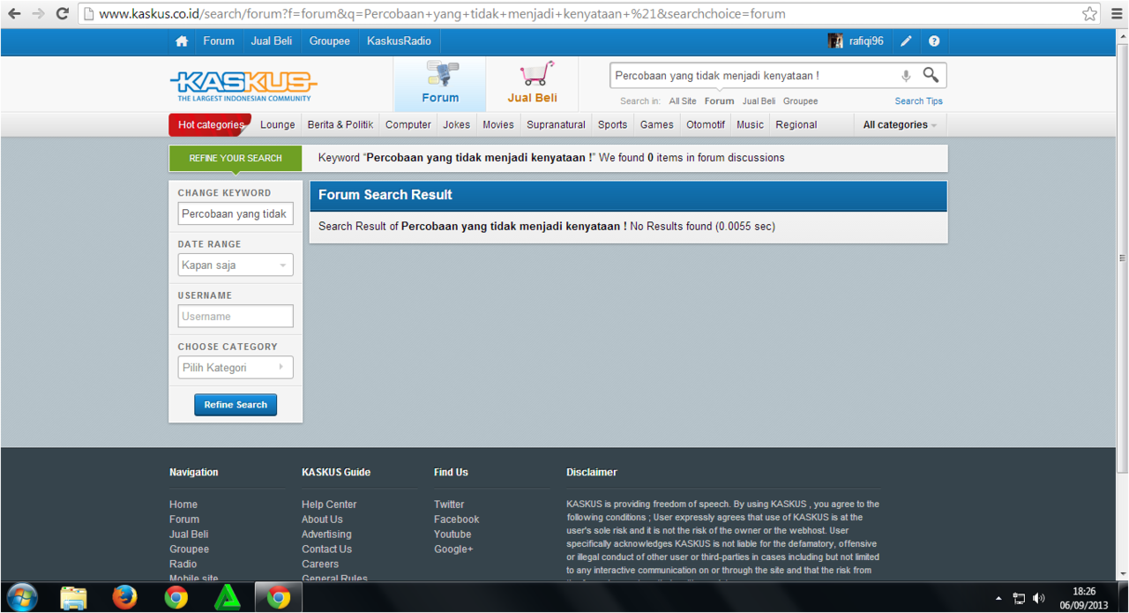This screenshot has height=613, width=1129.
Task: Open the Pilih Kategori dropdown
Action: (236, 368)
